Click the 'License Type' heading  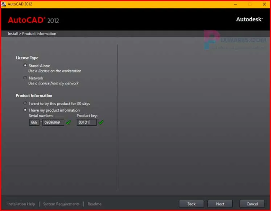(27, 58)
